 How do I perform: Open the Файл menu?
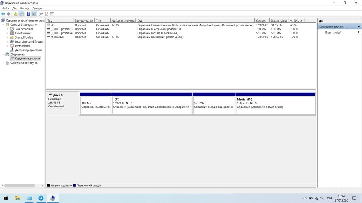point(5,8)
